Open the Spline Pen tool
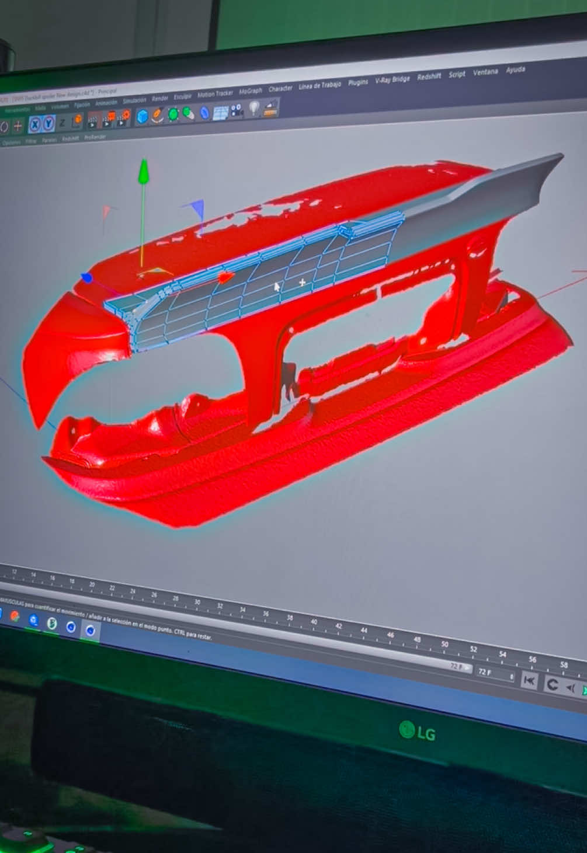Screen dimensions: 587x853 pyautogui.click(x=157, y=115)
